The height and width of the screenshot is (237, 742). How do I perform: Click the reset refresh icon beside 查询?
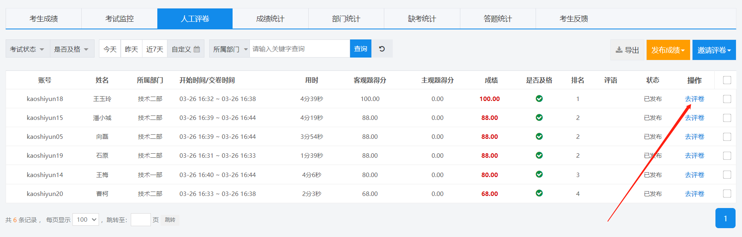click(382, 49)
